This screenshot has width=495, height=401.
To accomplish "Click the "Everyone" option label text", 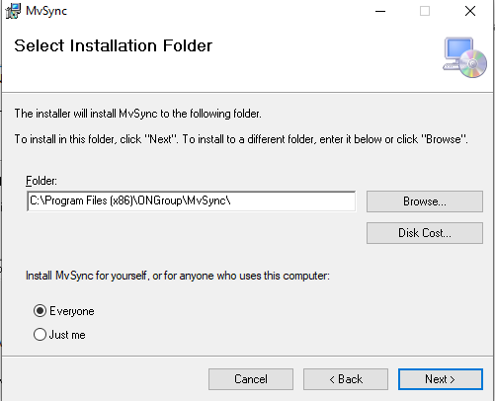I will click(72, 311).
